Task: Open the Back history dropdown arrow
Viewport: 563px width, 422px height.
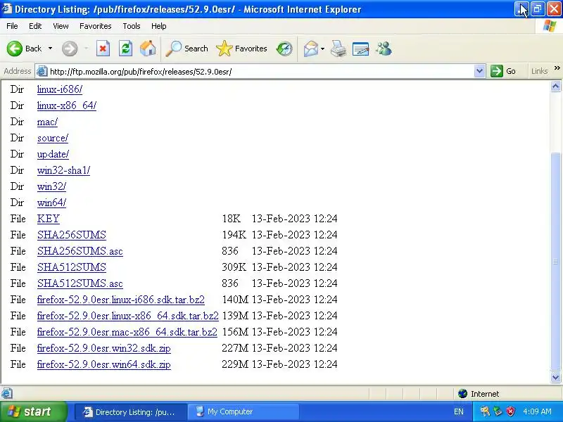Action: point(50,49)
